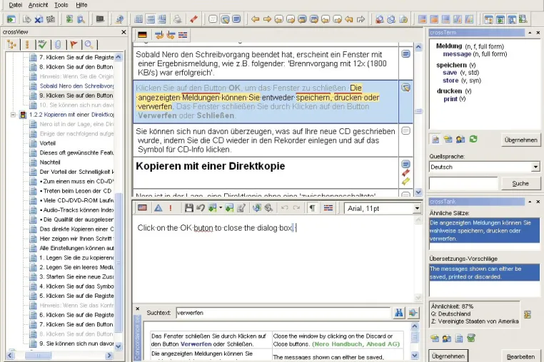544x362 pixels.
Task: Click the crossView horizontal scroll right arrow
Action: [x=109, y=355]
